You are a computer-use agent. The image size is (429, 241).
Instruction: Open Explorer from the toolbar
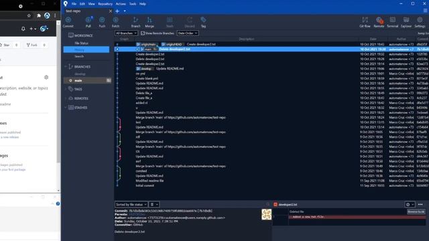coord(406,22)
